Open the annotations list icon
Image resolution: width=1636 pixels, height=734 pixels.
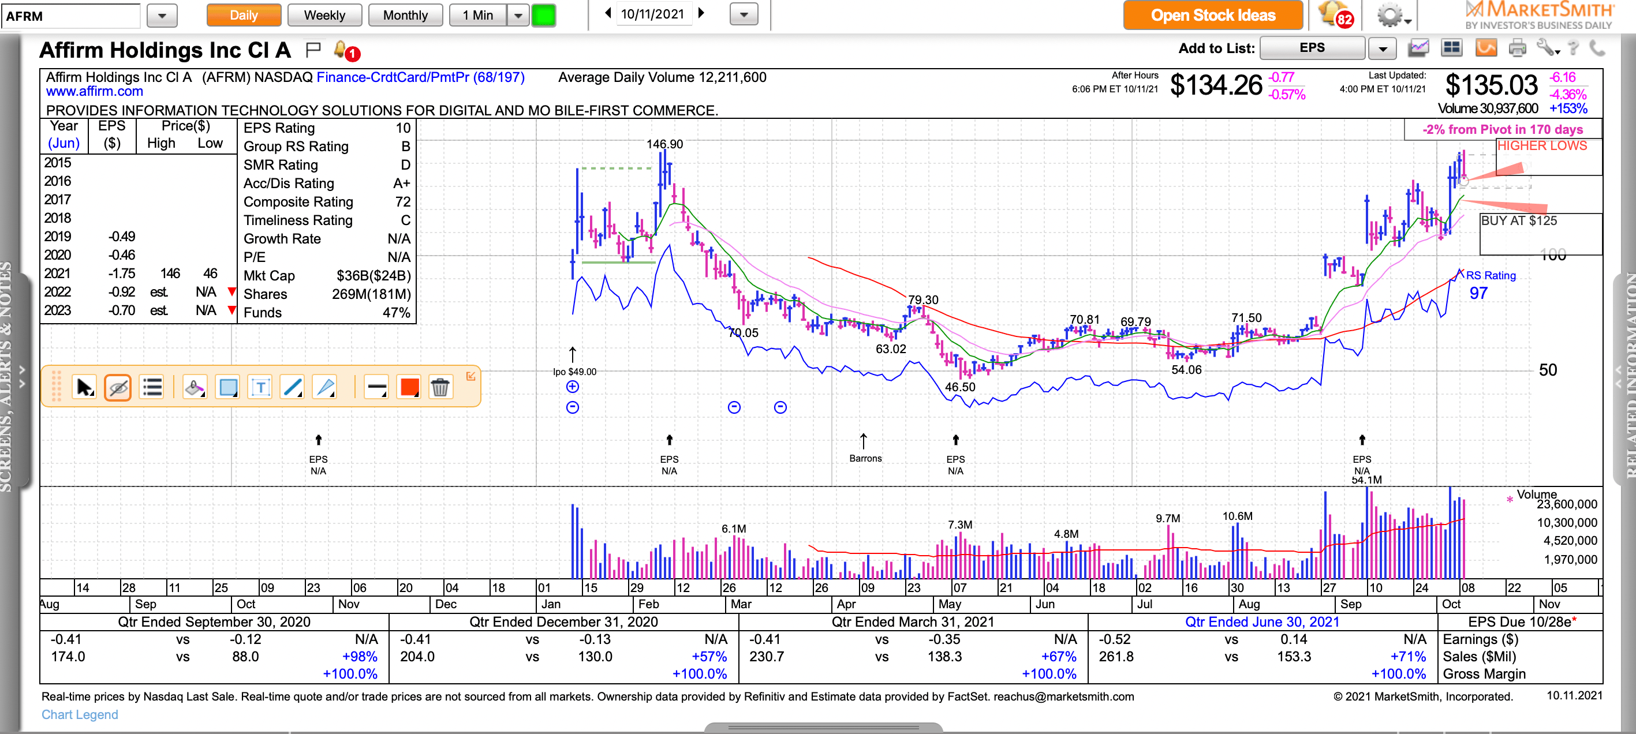coord(152,387)
